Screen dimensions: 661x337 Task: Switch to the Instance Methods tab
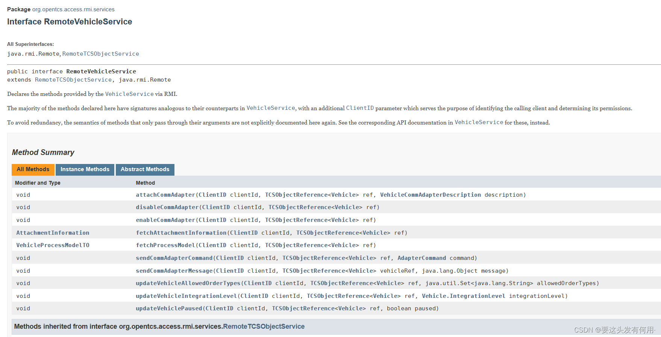click(85, 169)
